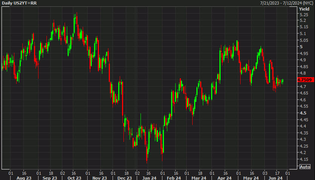Select the 5.15 yield axis value
Screen dimensions: 315x180
click(304, 27)
